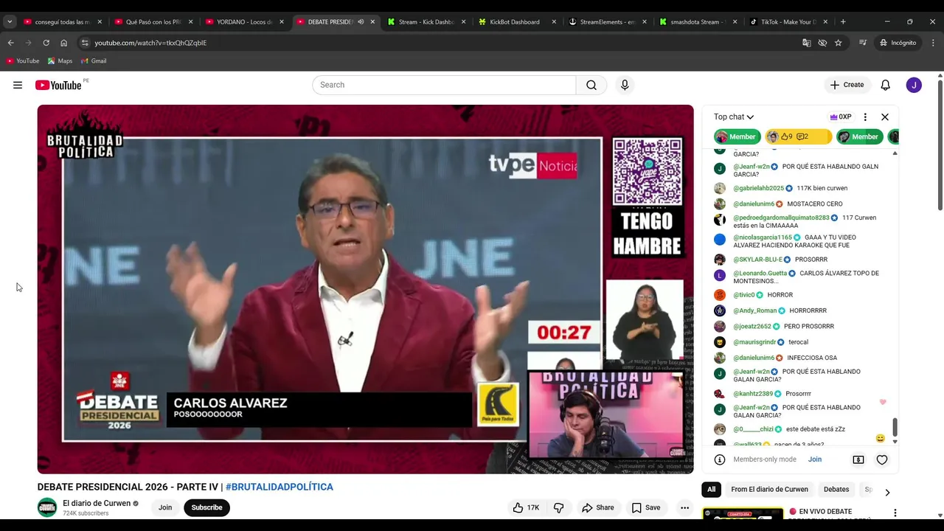Screen dimensions: 944x531
Task: Expand the Top chat dropdown
Action: coord(734,117)
